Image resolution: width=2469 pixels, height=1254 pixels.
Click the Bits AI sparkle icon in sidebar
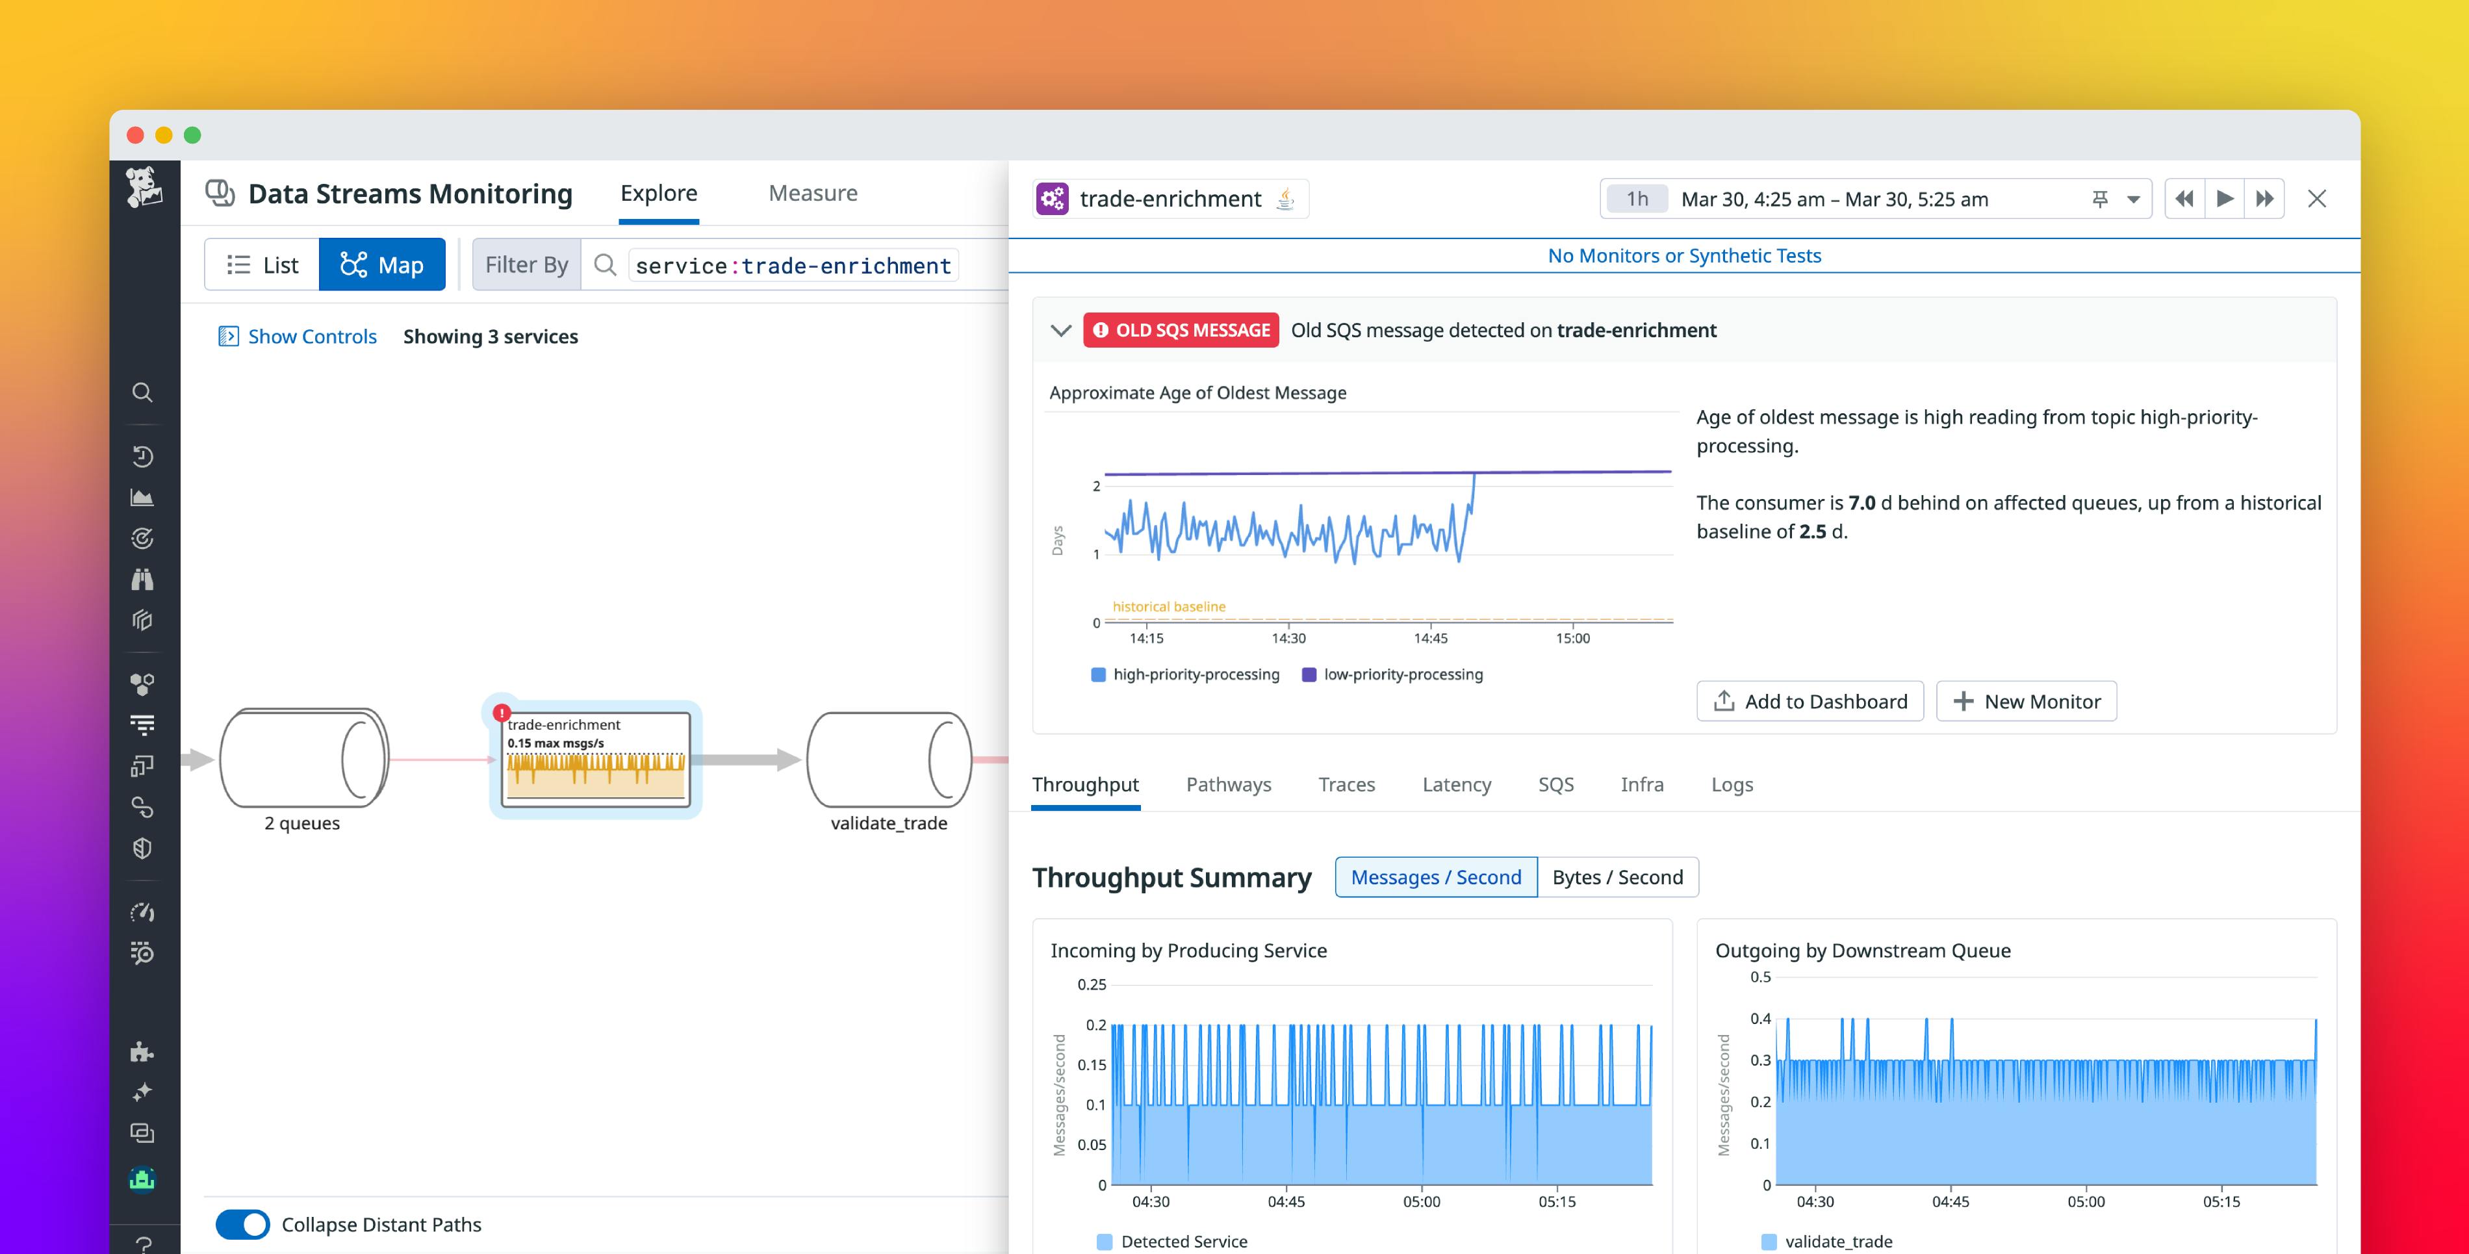[x=143, y=1092]
